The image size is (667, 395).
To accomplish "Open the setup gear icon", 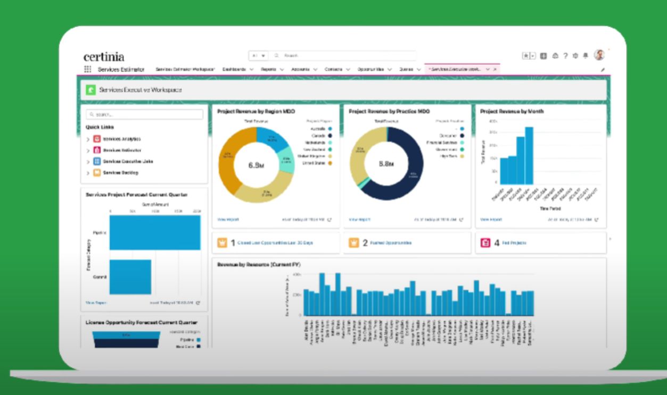I will (x=575, y=55).
